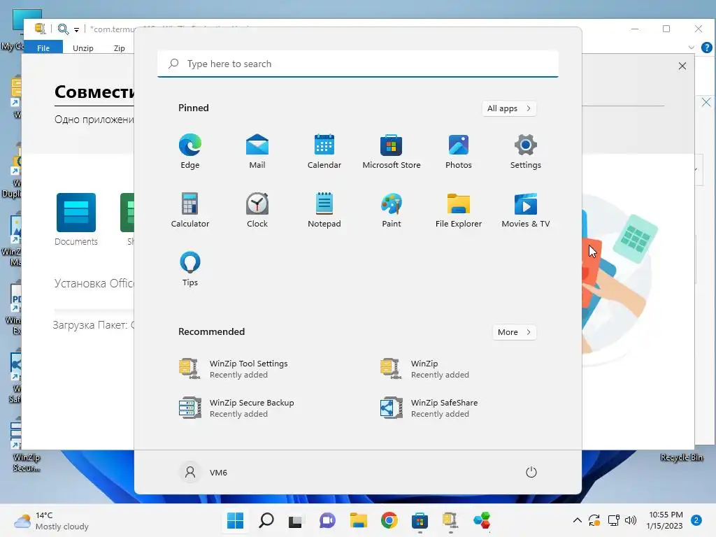Launch Notepad from Start menu
The image size is (716, 537).
(x=324, y=210)
